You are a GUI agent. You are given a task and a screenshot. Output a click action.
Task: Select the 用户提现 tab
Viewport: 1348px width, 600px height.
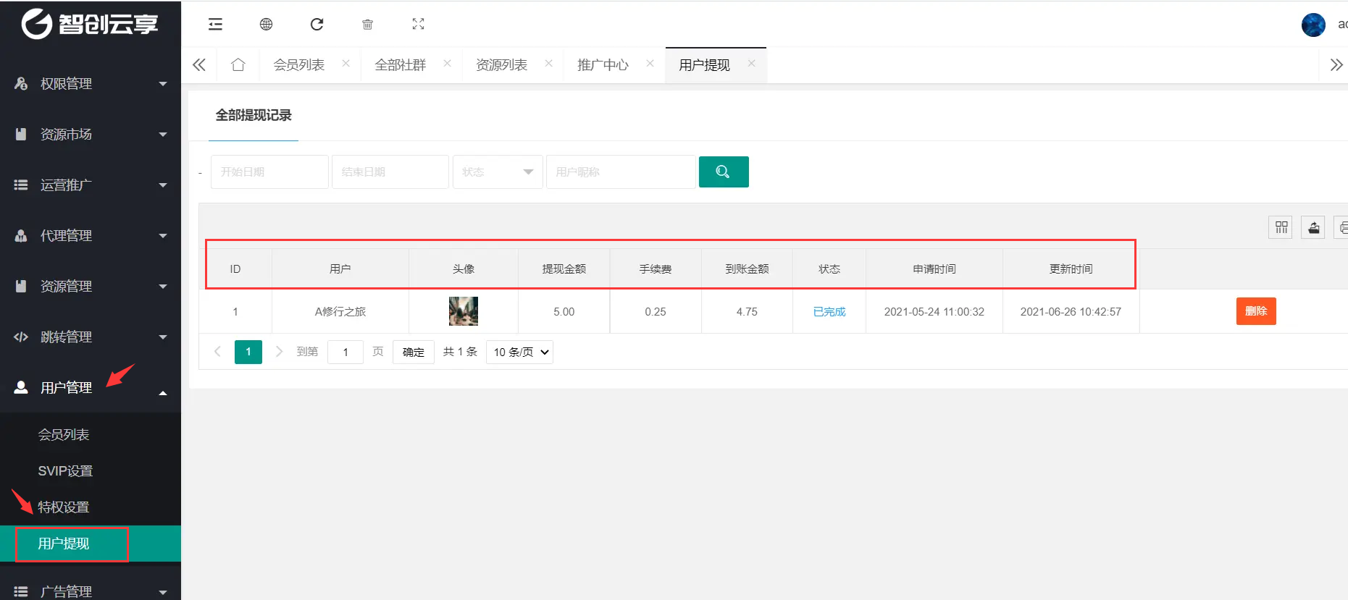point(704,65)
